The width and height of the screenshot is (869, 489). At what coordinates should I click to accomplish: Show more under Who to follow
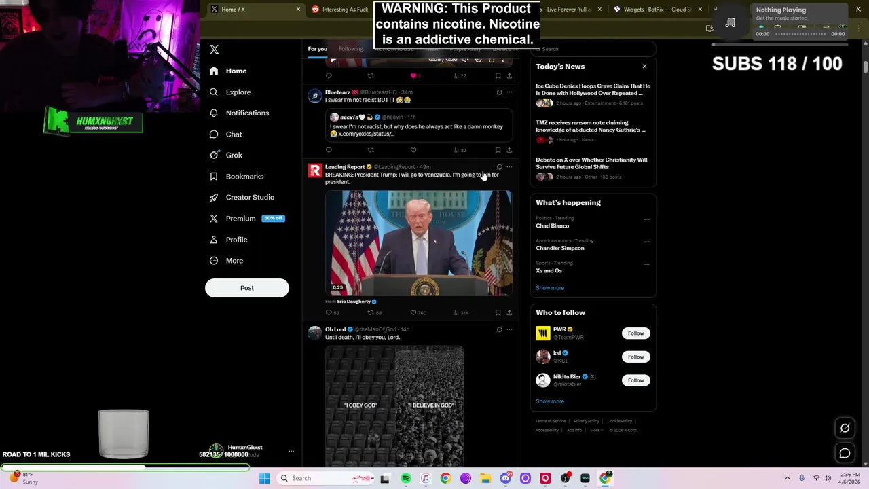[550, 401]
